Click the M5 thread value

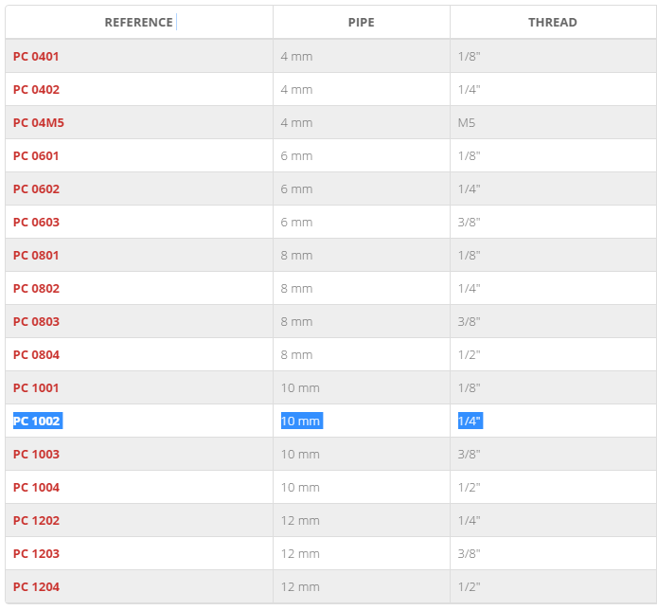point(467,122)
